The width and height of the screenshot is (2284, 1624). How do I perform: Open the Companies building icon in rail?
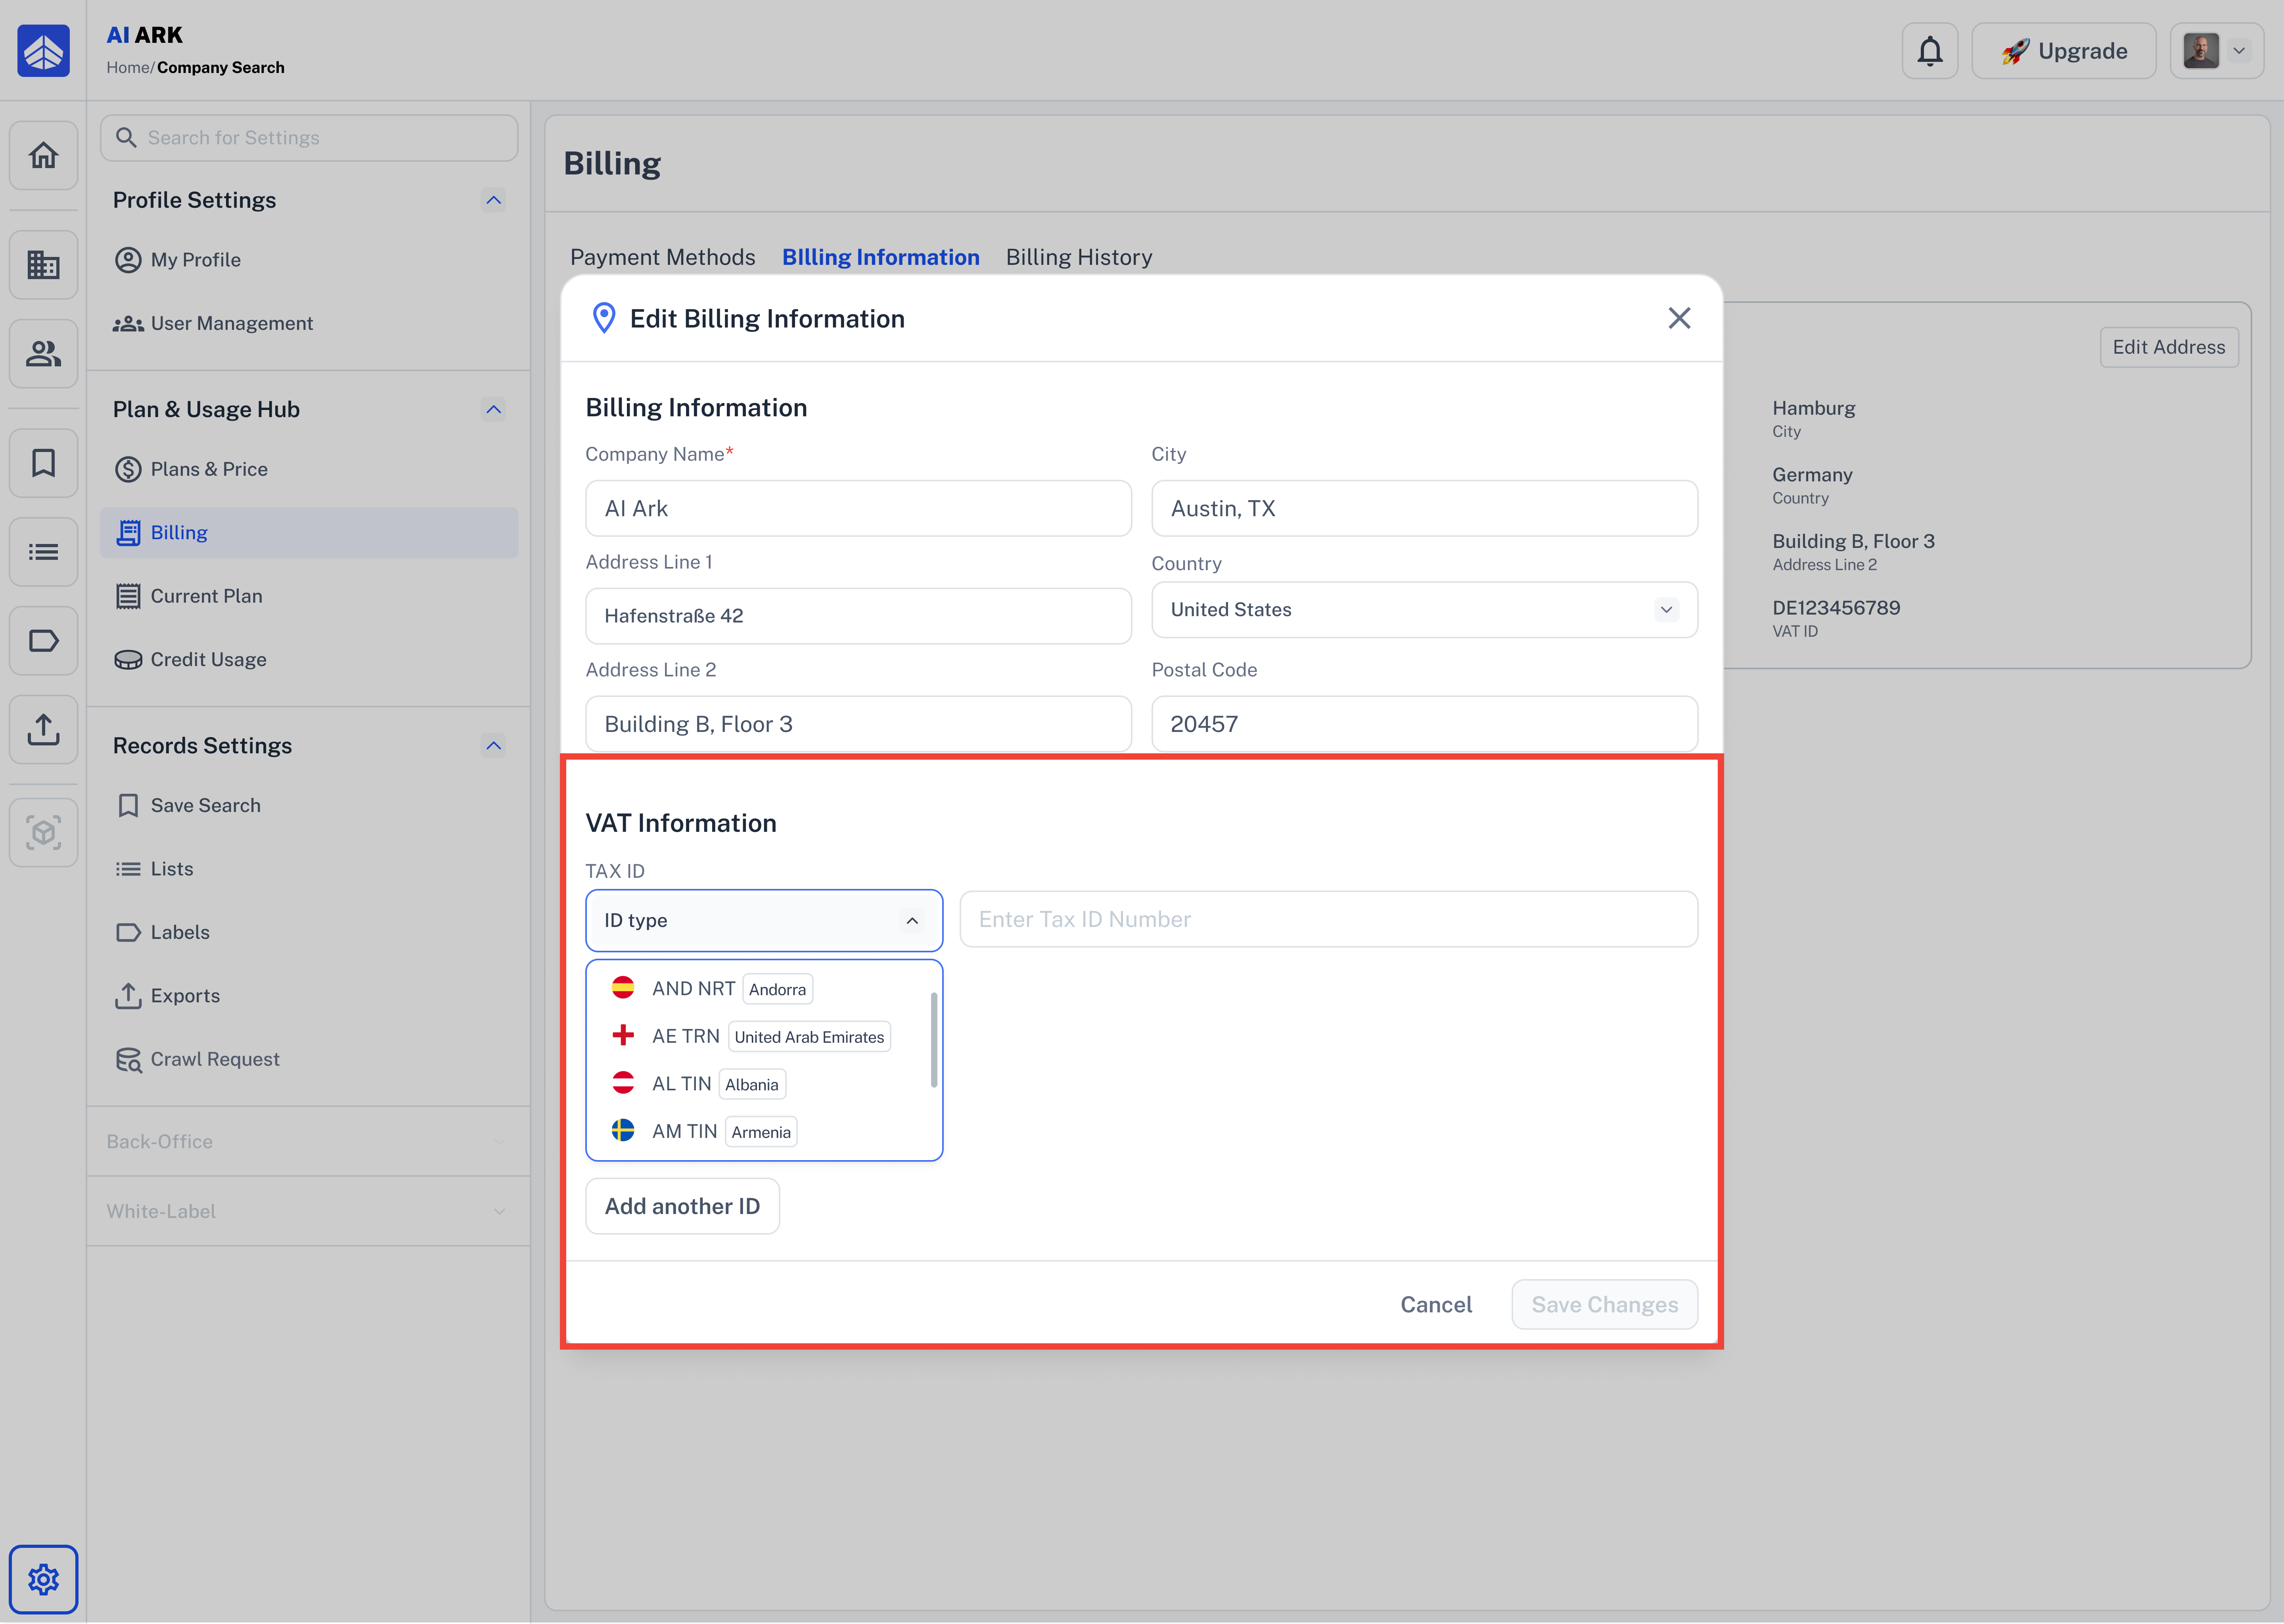point(43,265)
